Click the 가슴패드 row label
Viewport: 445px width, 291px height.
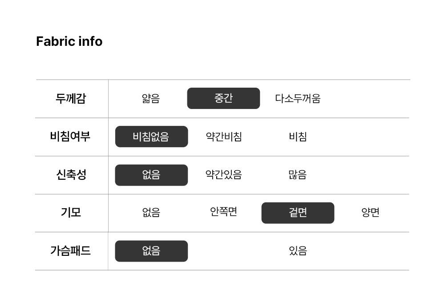tap(70, 251)
